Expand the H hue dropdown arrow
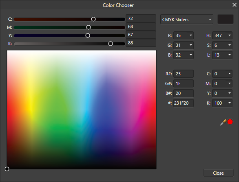This screenshot has height=182, width=239. point(230,35)
